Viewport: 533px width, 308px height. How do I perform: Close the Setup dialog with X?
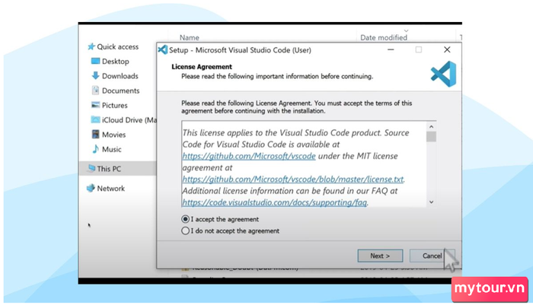click(447, 50)
